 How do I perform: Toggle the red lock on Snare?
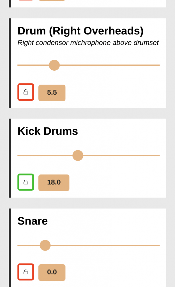pos(26,272)
